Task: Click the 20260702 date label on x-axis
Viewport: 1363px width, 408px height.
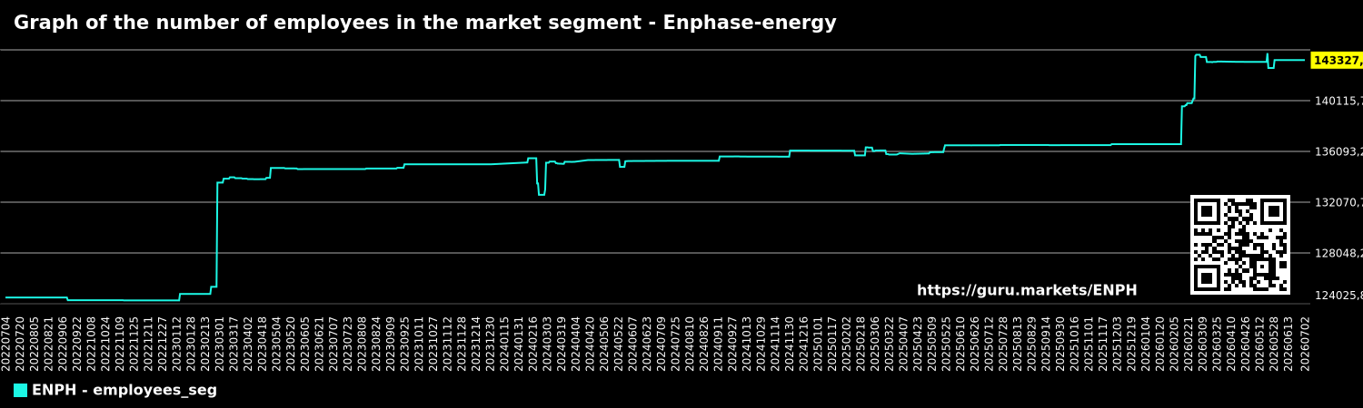Action: 1307,343
